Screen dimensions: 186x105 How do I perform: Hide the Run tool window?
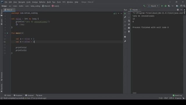(181, 10)
